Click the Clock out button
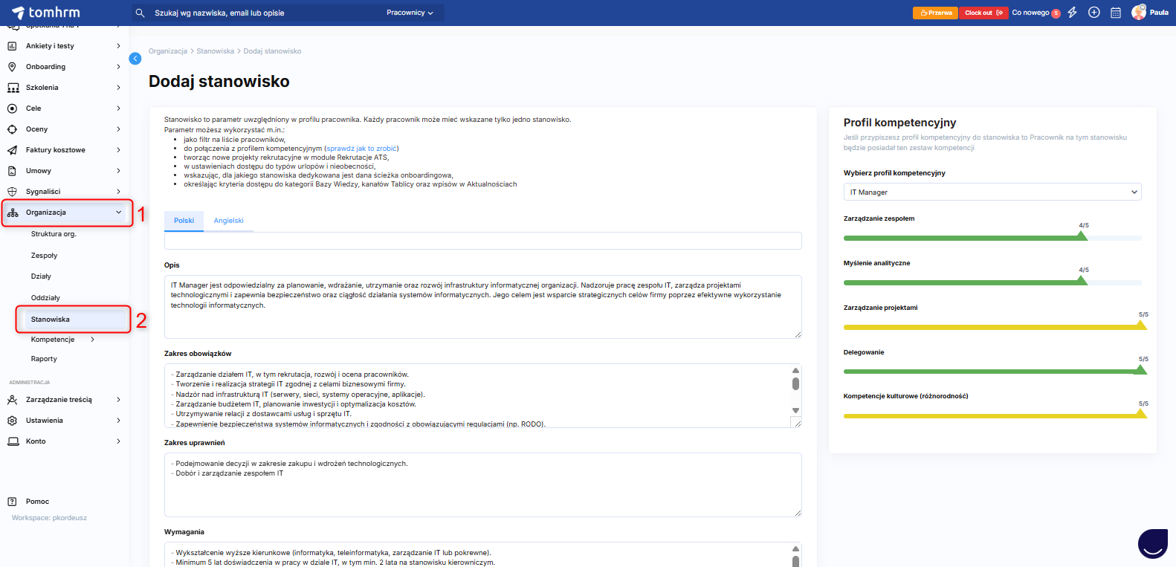This screenshot has height=567, width=1176. (983, 13)
